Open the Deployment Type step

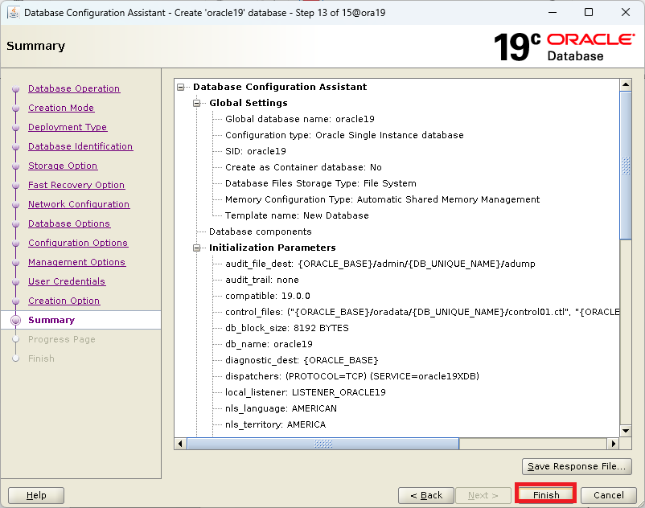click(68, 127)
